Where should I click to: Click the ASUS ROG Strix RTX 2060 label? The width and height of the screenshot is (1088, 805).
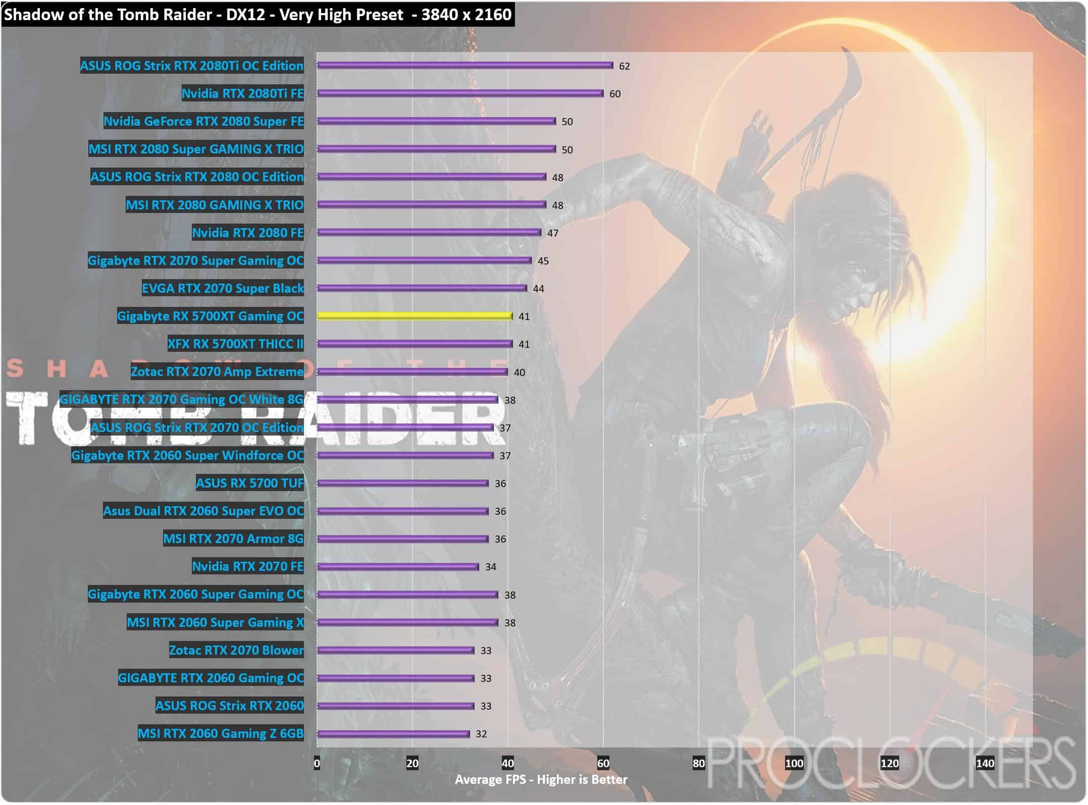click(230, 706)
